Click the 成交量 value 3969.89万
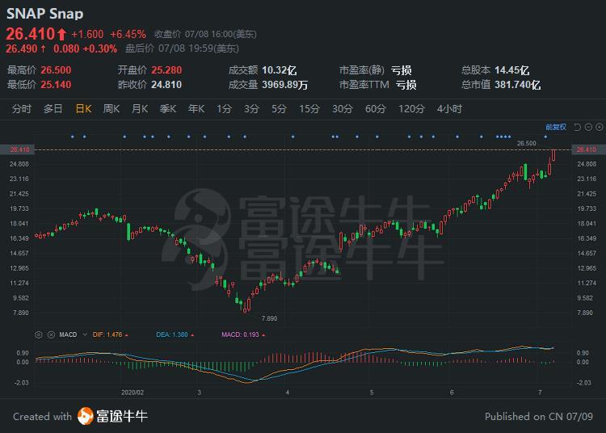Viewport: 606px width, 433px height. [285, 85]
